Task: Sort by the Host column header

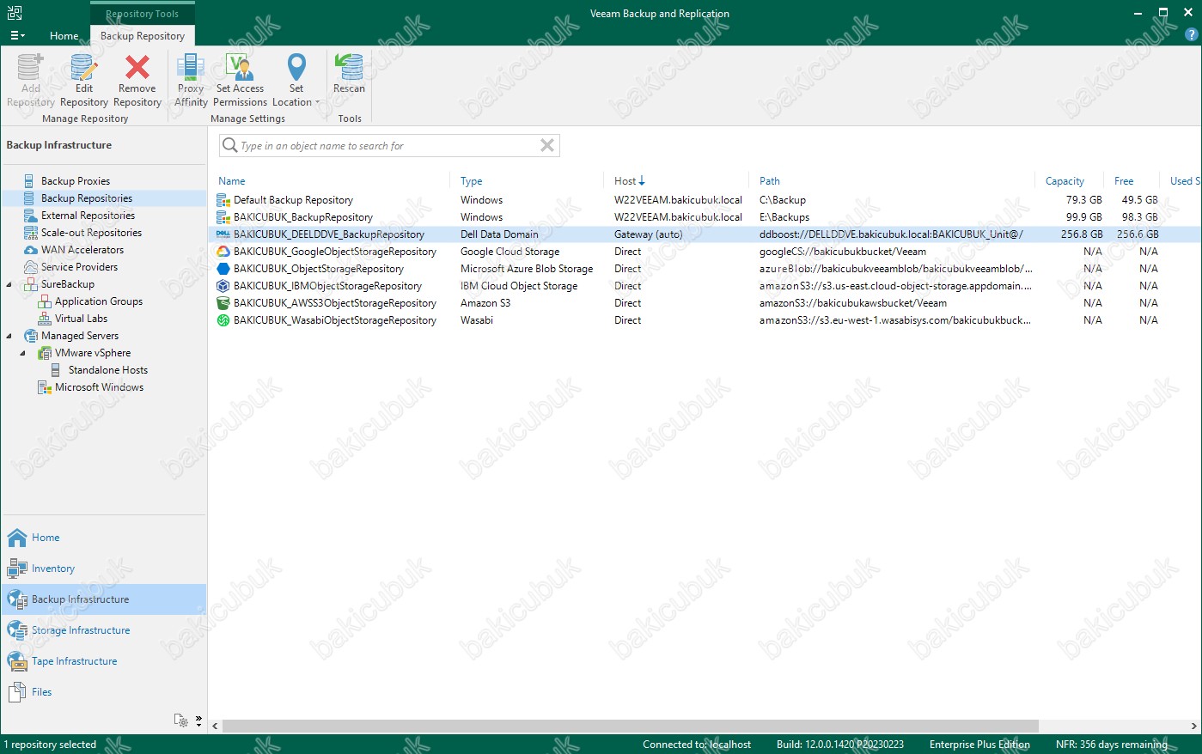Action: 625,181
